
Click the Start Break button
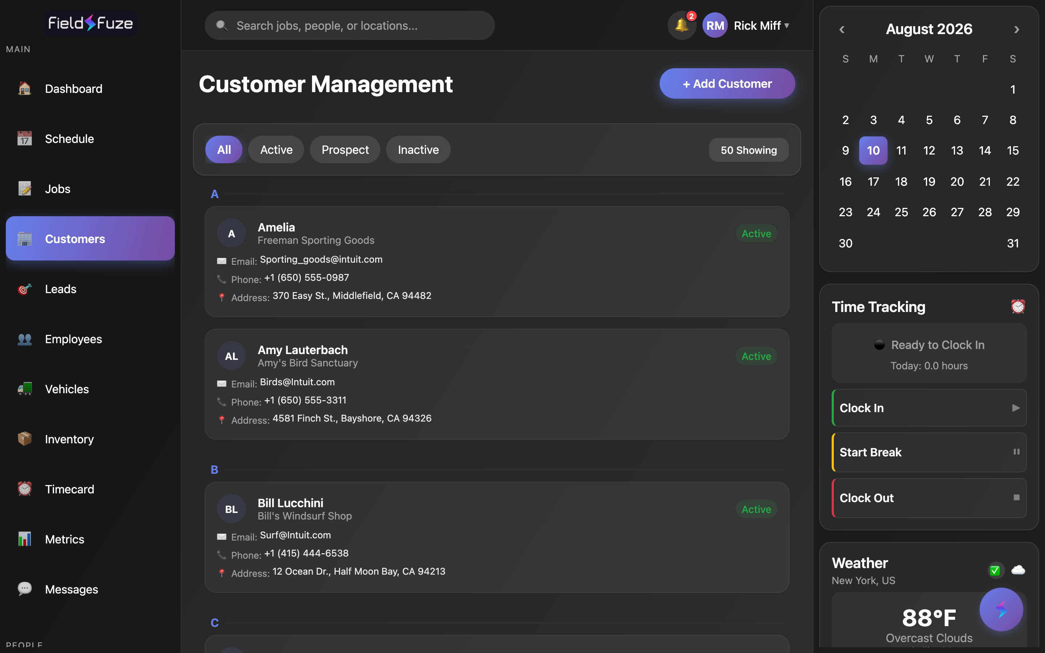coord(929,452)
